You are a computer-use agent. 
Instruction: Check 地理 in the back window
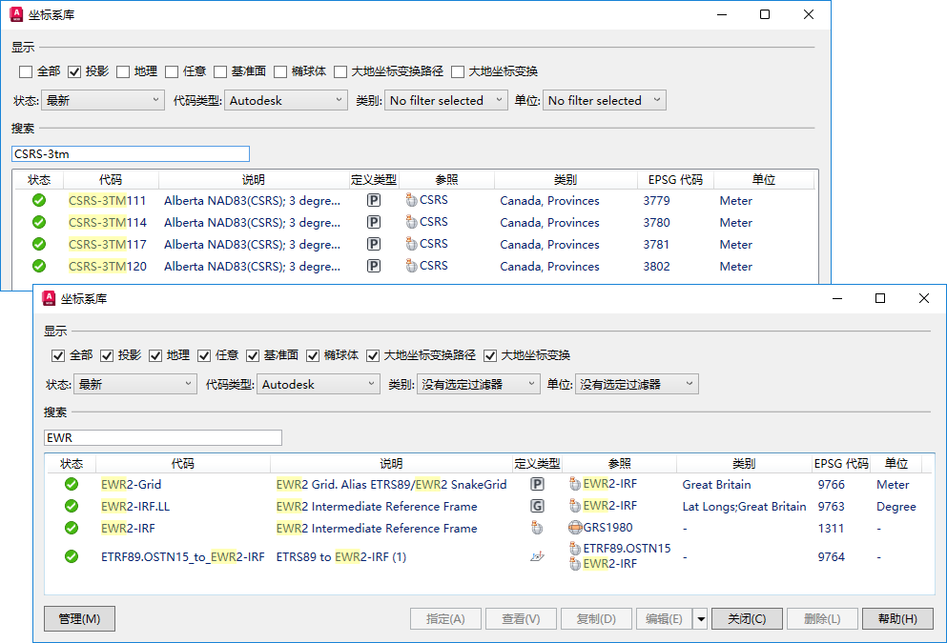coord(123,71)
